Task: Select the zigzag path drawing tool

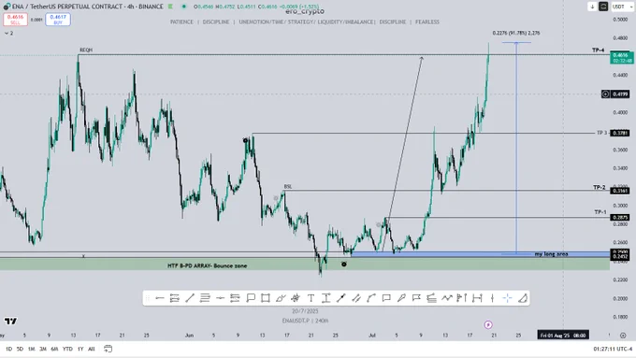Action: [x=446, y=298]
